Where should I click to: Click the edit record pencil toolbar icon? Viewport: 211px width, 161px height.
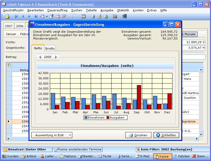tap(51, 16)
